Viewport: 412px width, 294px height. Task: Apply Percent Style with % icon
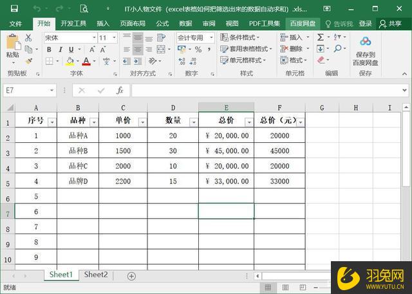tap(198, 50)
